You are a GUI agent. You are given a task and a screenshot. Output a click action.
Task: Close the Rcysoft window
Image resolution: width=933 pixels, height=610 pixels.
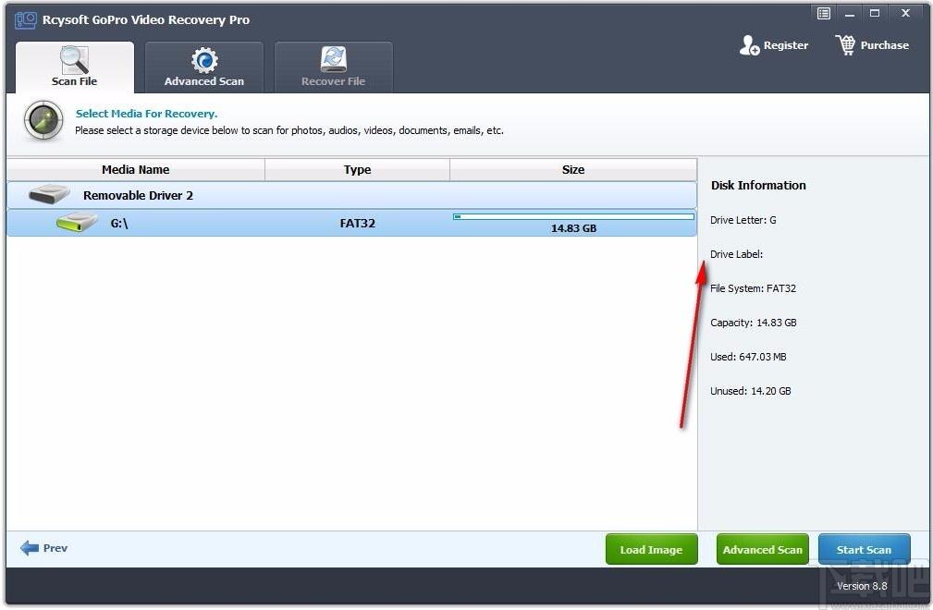(x=905, y=13)
